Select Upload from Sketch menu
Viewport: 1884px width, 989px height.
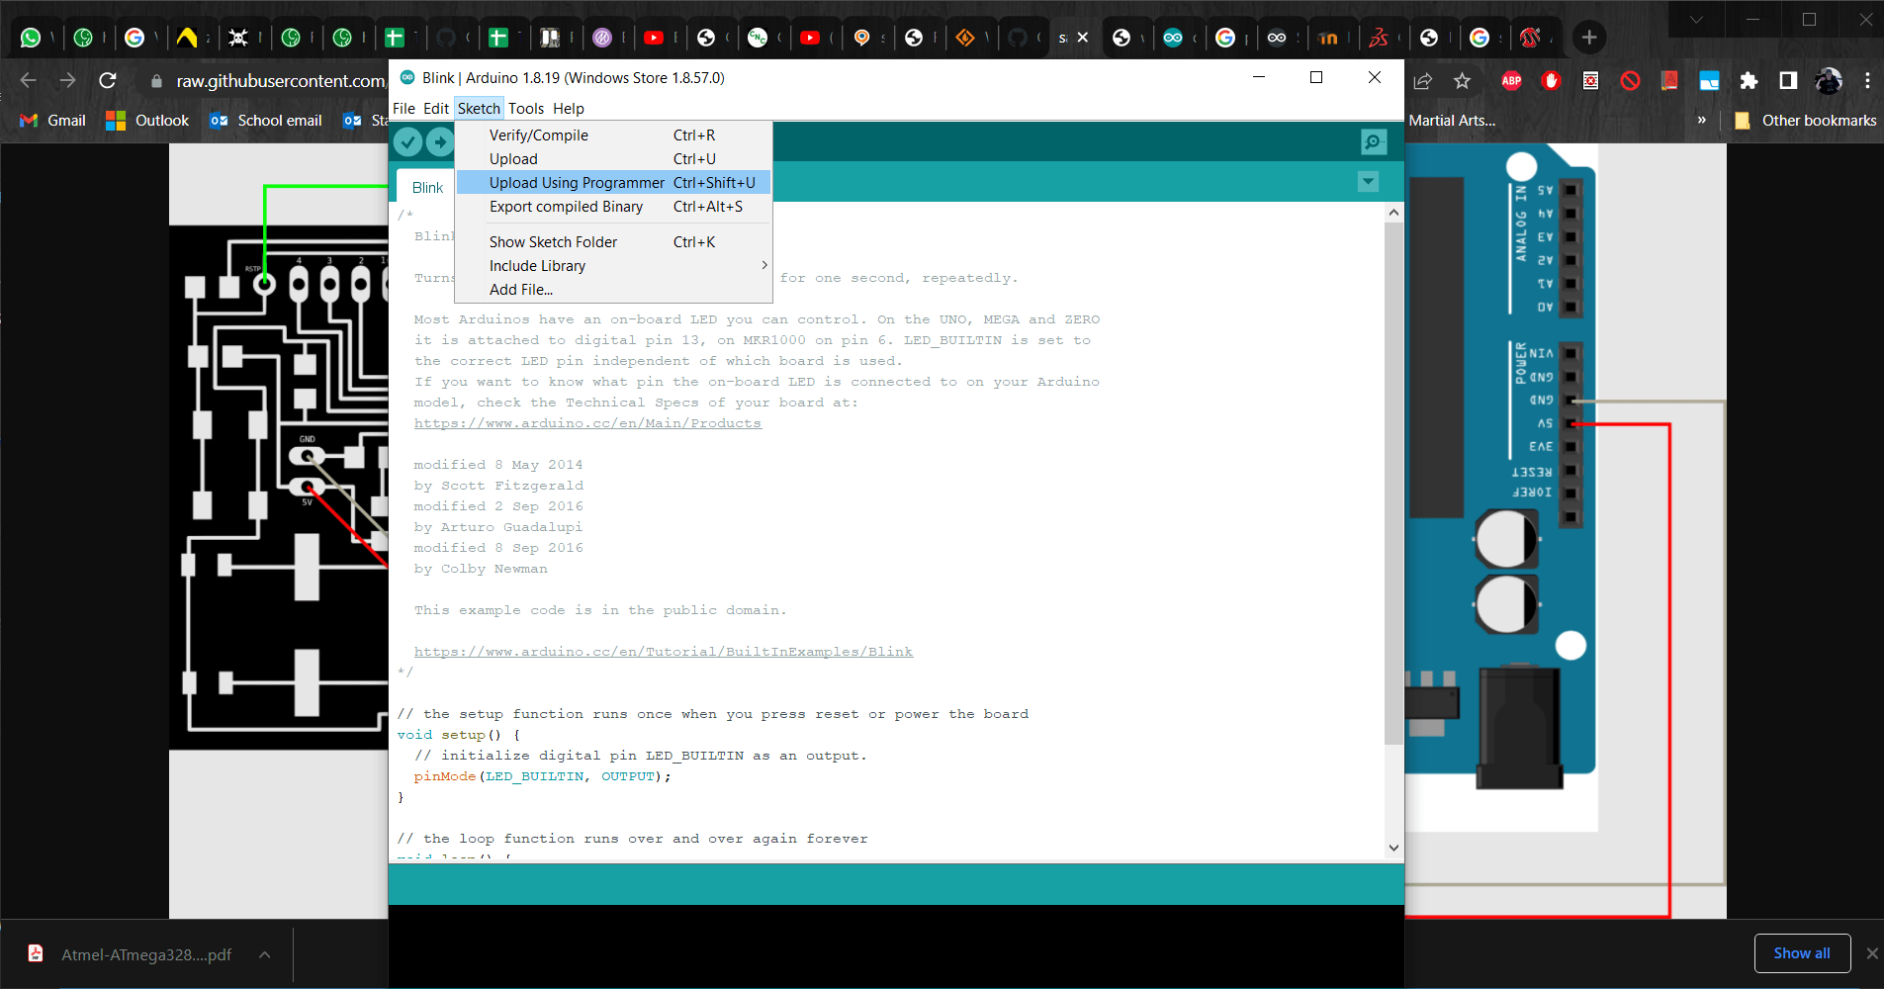(613, 159)
